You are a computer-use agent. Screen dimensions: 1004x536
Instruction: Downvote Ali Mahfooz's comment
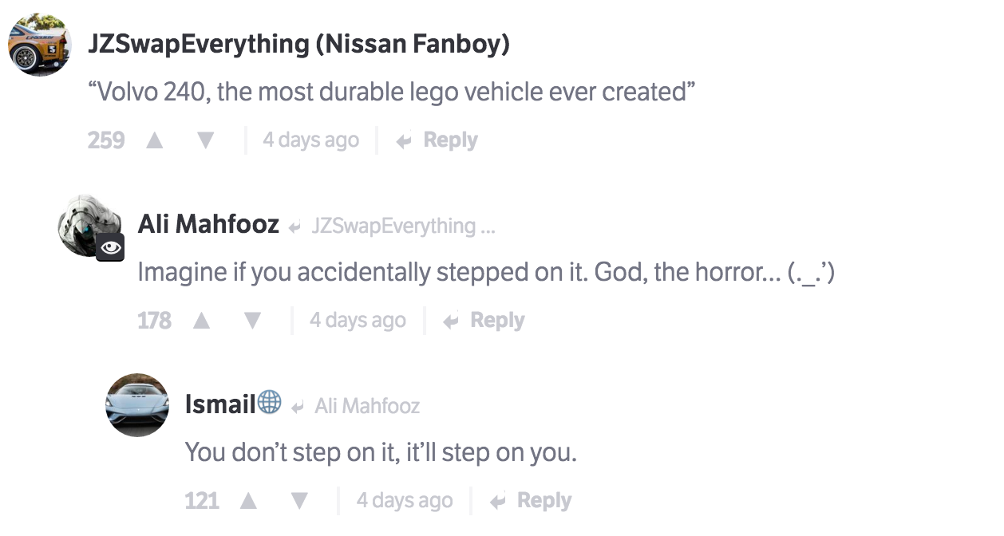click(253, 321)
